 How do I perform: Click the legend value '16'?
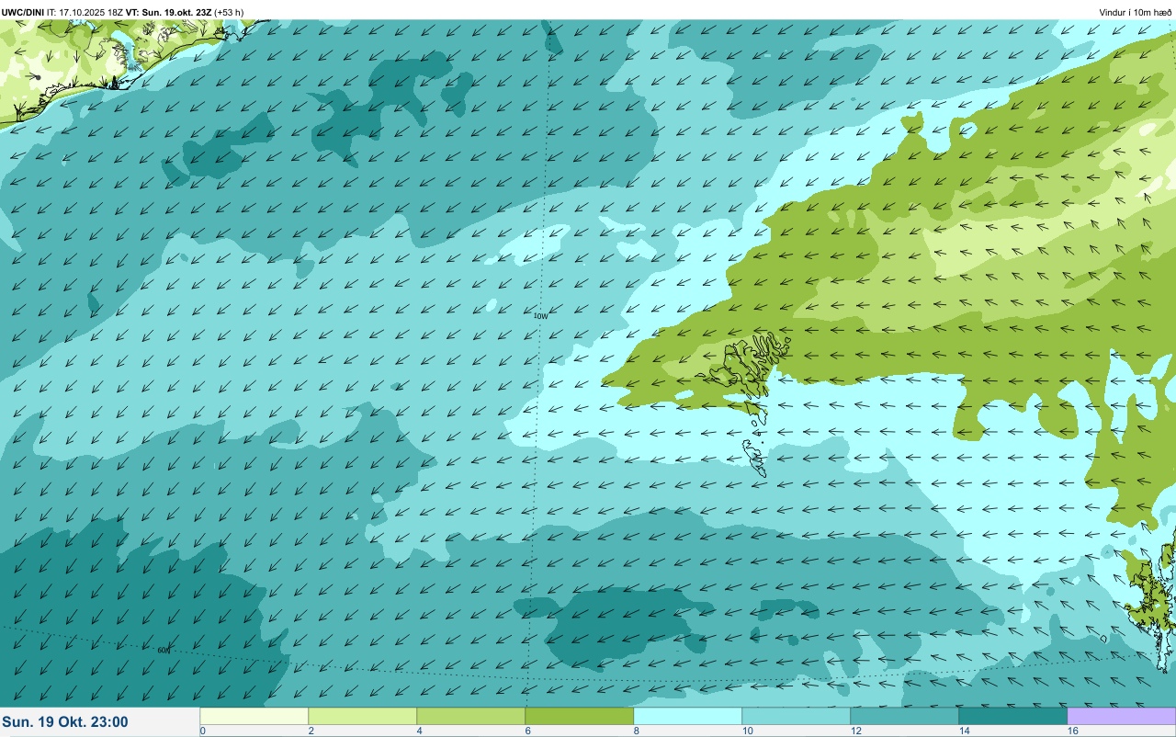click(1072, 731)
